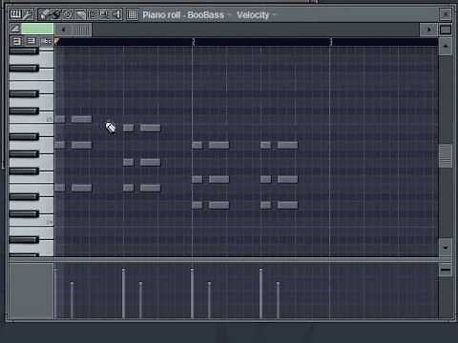Open the wrench tools menu

pyautogui.click(x=28, y=14)
